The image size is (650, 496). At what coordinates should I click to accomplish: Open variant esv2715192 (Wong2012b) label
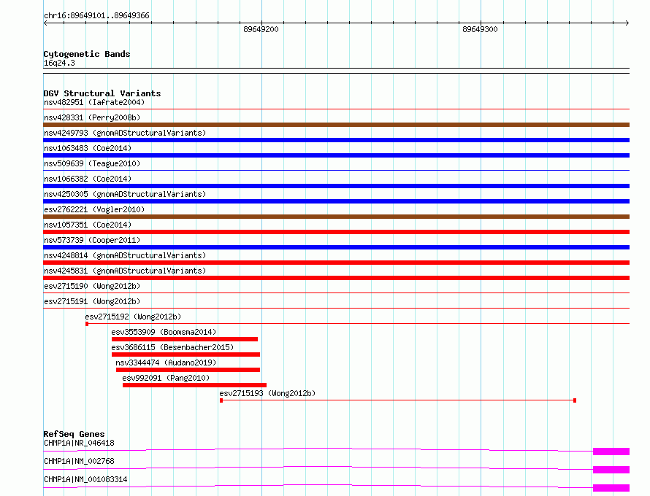(133, 317)
